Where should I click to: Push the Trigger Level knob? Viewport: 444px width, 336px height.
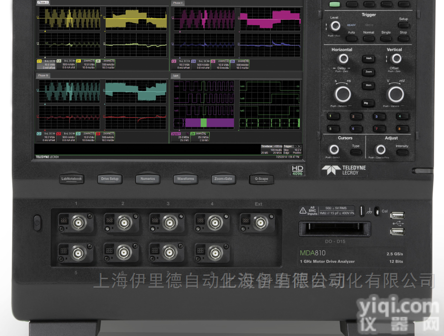tap(335, 26)
